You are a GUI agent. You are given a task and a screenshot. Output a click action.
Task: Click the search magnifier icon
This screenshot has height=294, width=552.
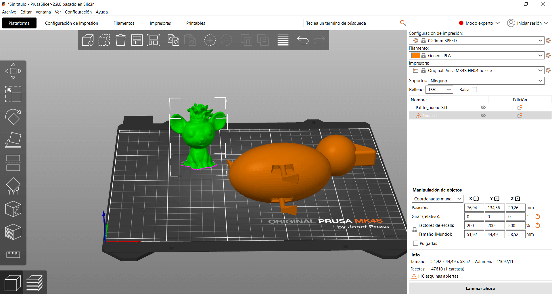403,23
